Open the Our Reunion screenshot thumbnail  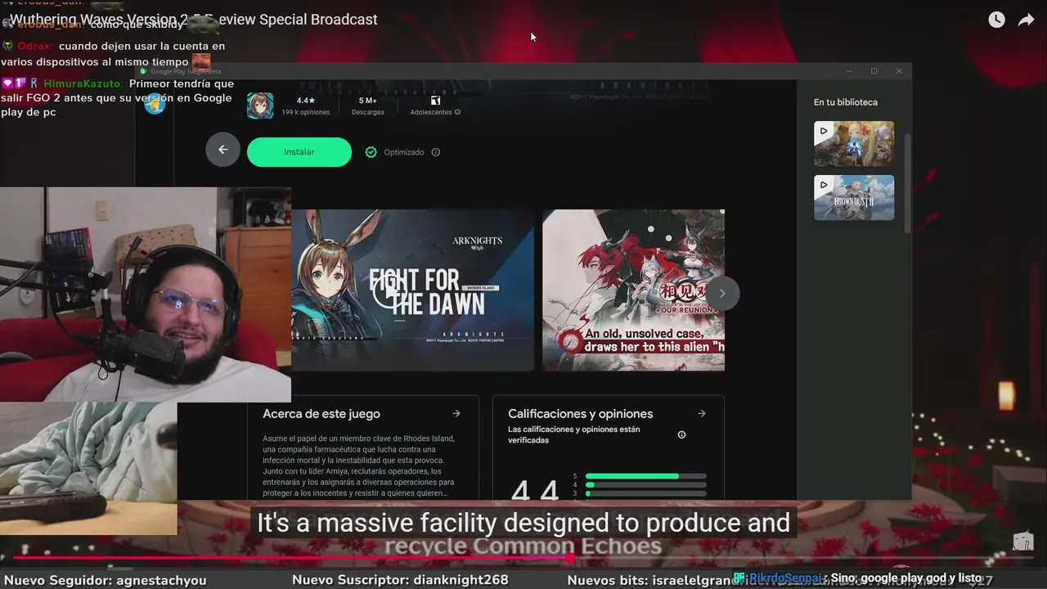[633, 290]
